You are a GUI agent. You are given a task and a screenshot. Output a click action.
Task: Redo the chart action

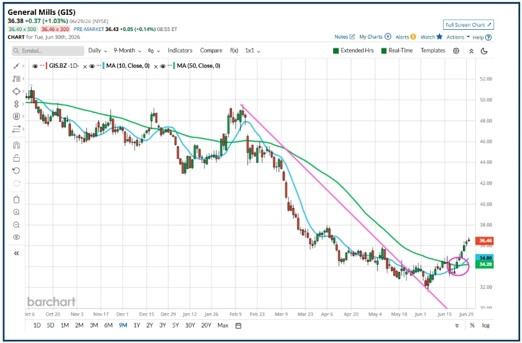16,183
